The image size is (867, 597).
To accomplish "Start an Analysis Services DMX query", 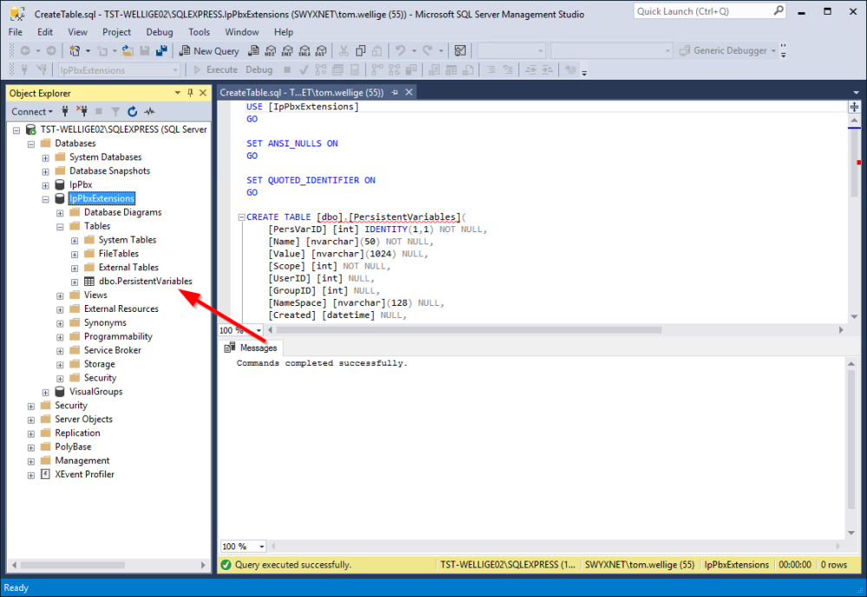I will [288, 51].
